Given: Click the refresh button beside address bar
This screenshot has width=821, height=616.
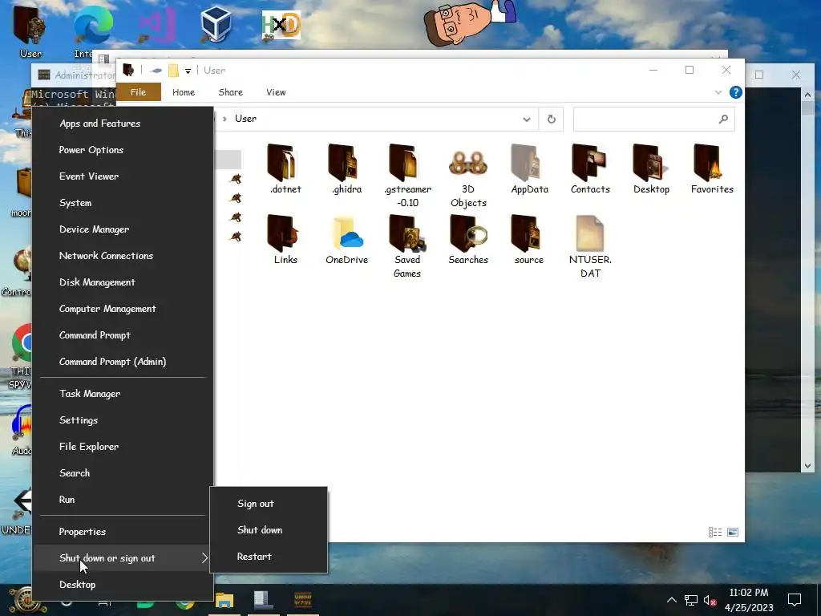Looking at the screenshot, I should point(552,119).
